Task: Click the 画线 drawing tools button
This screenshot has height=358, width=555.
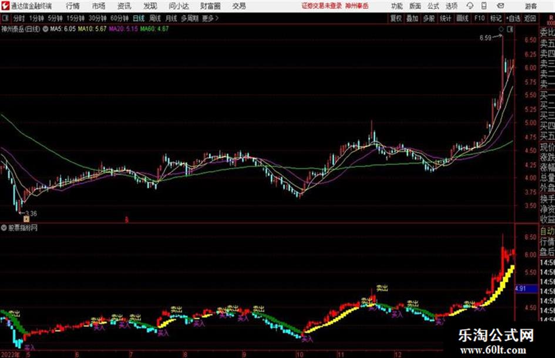Action: [x=462, y=18]
